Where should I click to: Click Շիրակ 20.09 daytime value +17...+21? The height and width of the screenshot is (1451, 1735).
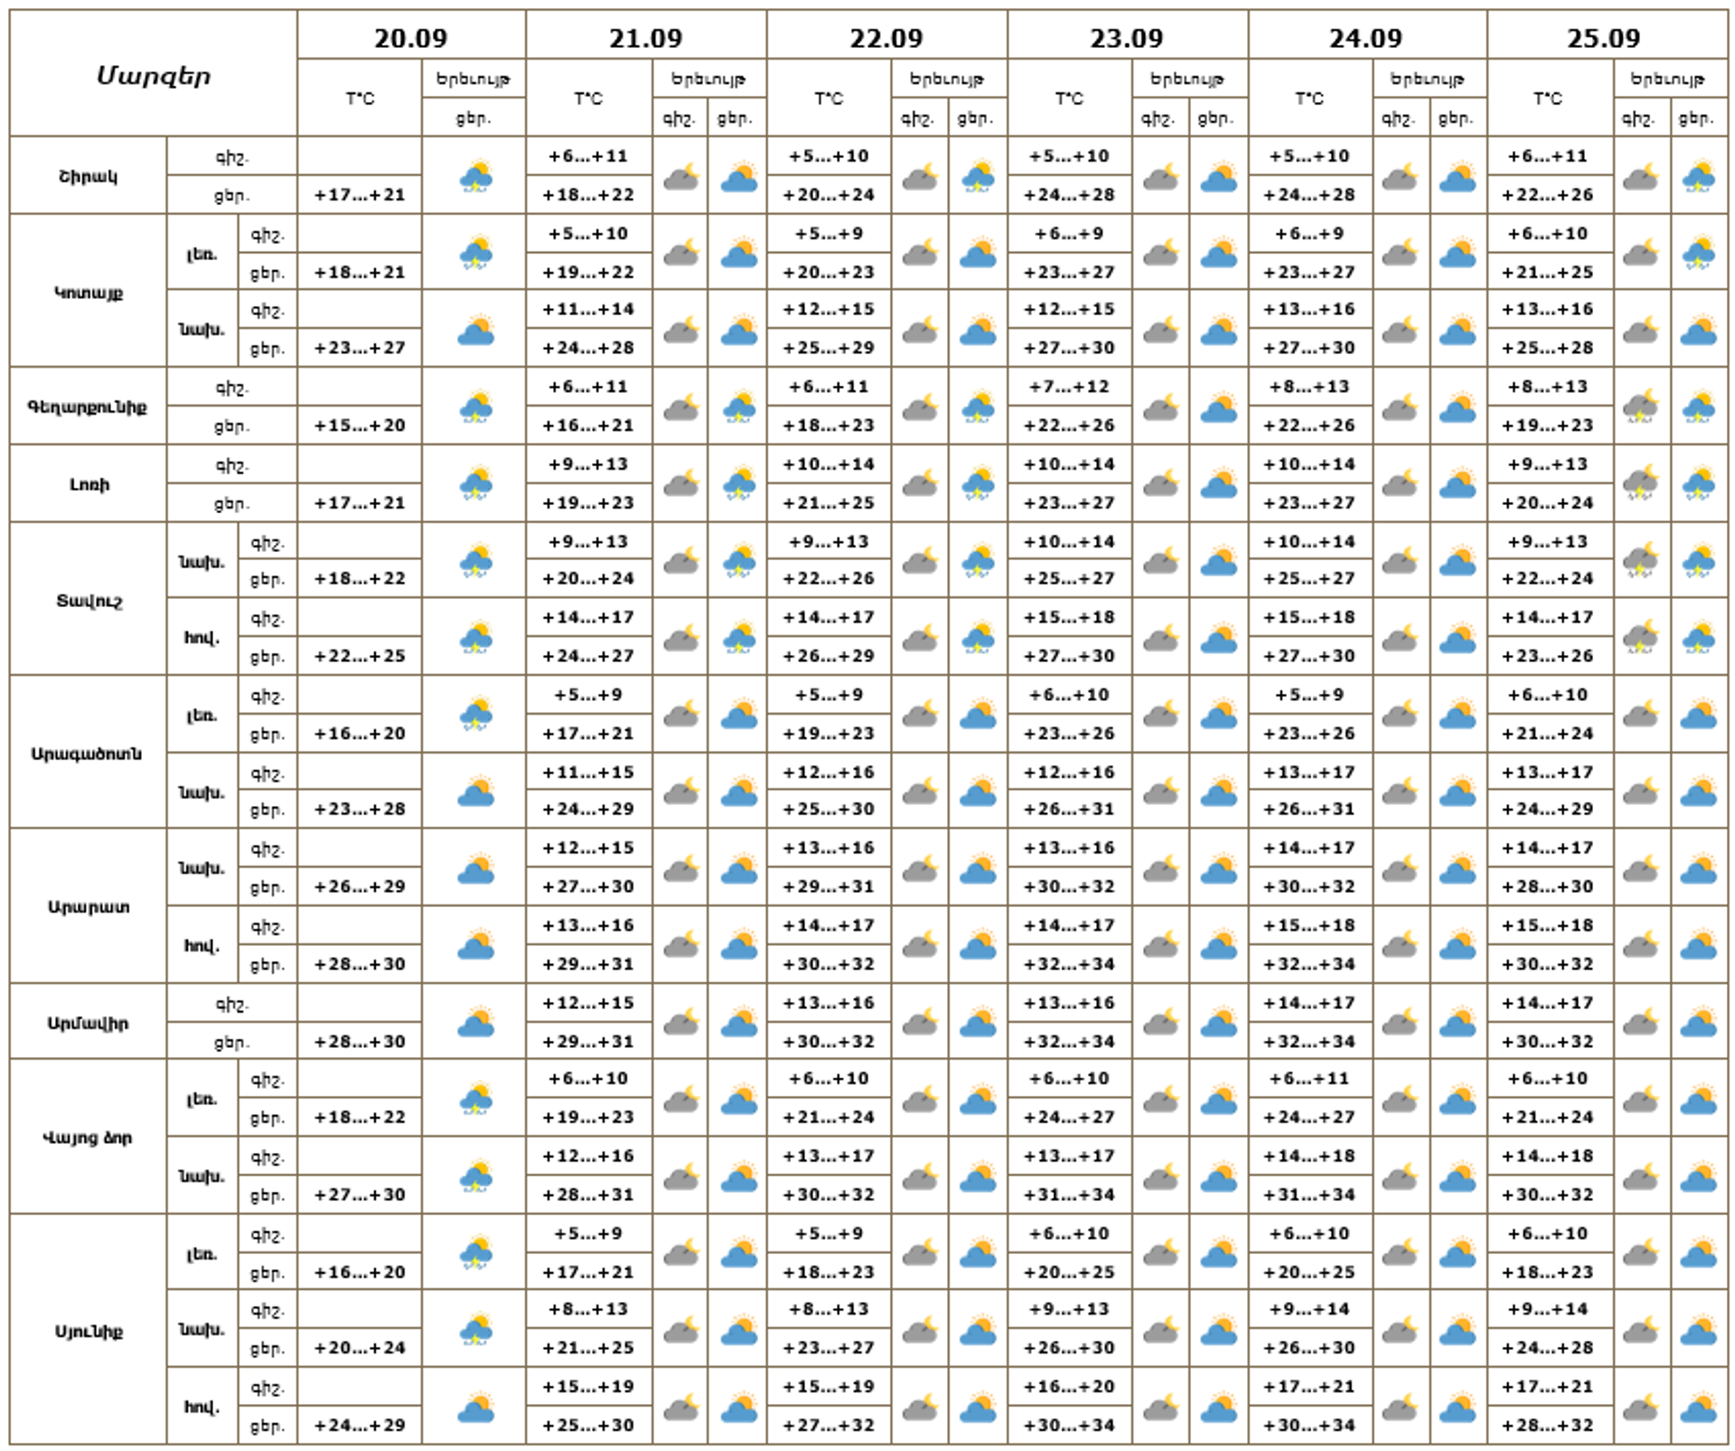tap(360, 194)
